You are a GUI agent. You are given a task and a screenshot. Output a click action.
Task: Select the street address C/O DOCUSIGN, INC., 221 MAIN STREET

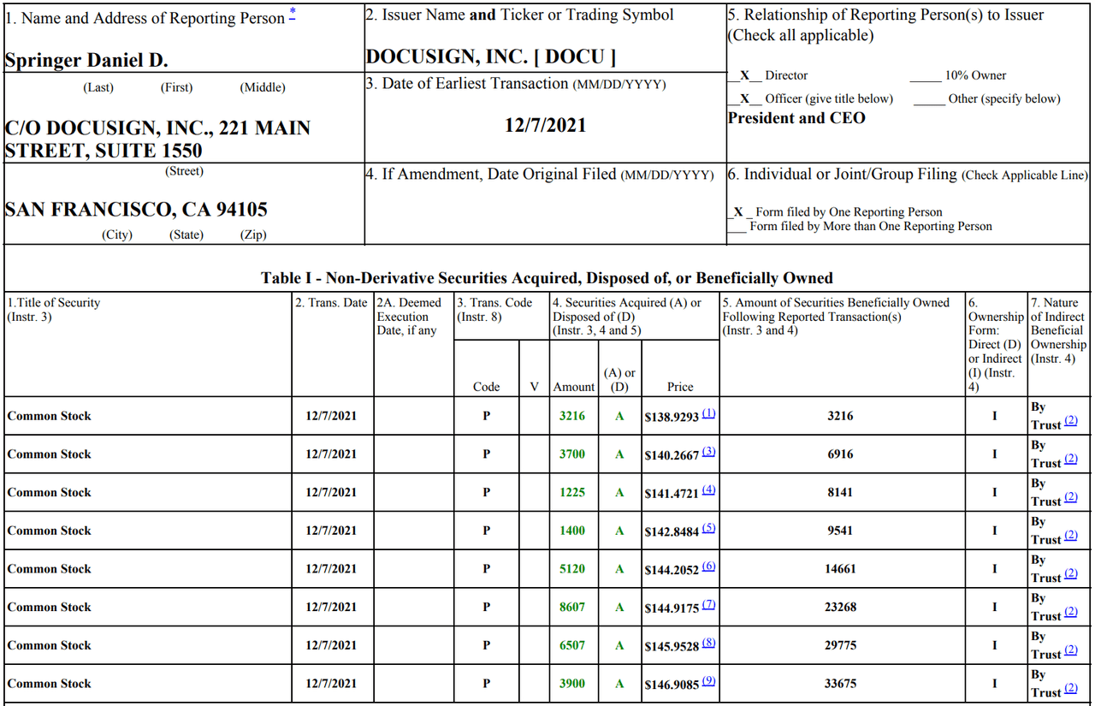pos(157,139)
